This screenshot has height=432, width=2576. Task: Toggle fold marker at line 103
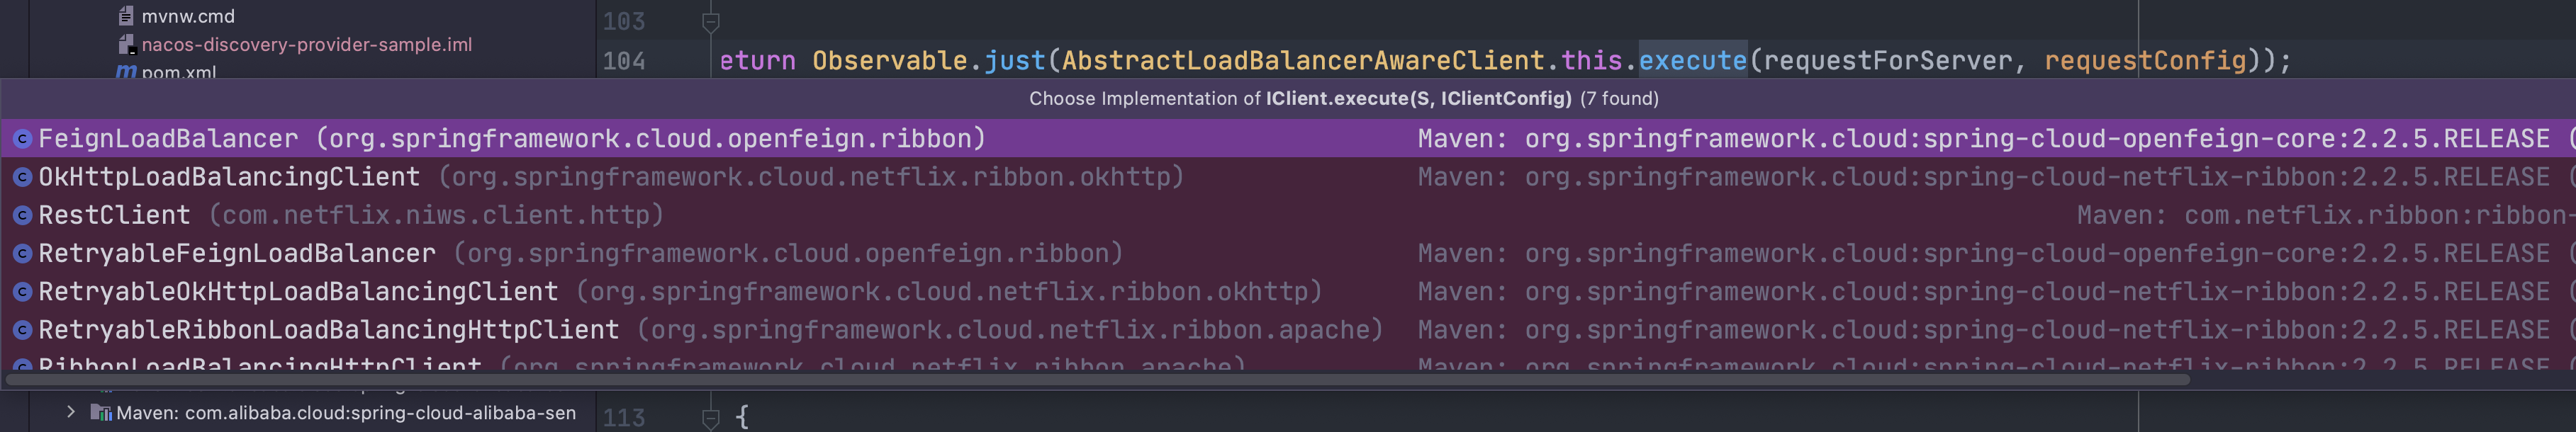[710, 21]
